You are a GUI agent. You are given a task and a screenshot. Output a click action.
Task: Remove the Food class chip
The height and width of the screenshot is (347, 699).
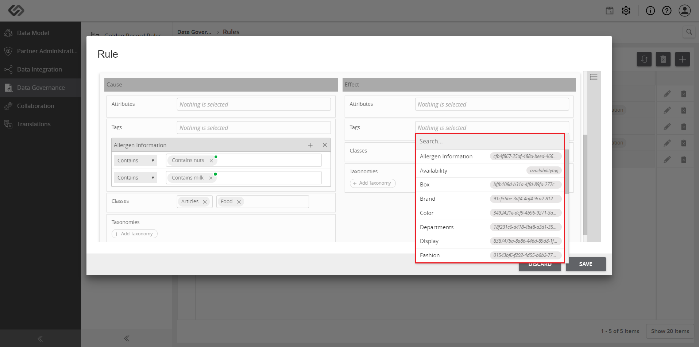point(239,202)
